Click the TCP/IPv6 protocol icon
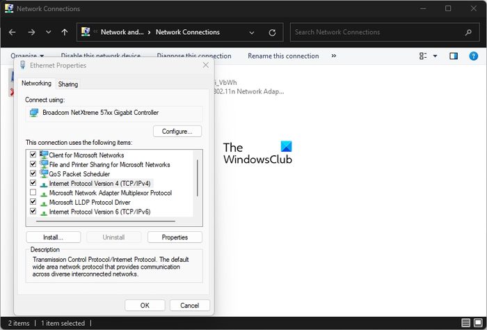Image resolution: width=487 pixels, height=330 pixels. [x=44, y=213]
